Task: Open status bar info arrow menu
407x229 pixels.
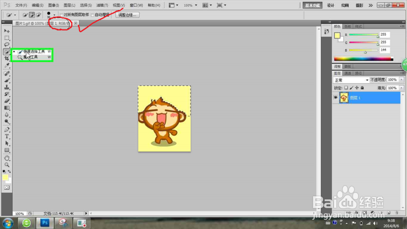Action: pyautogui.click(x=86, y=214)
